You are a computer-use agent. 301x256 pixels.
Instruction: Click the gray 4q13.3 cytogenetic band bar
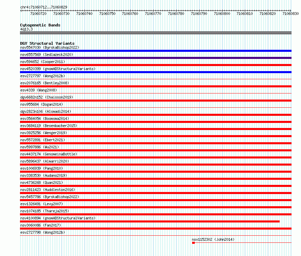(156, 33)
